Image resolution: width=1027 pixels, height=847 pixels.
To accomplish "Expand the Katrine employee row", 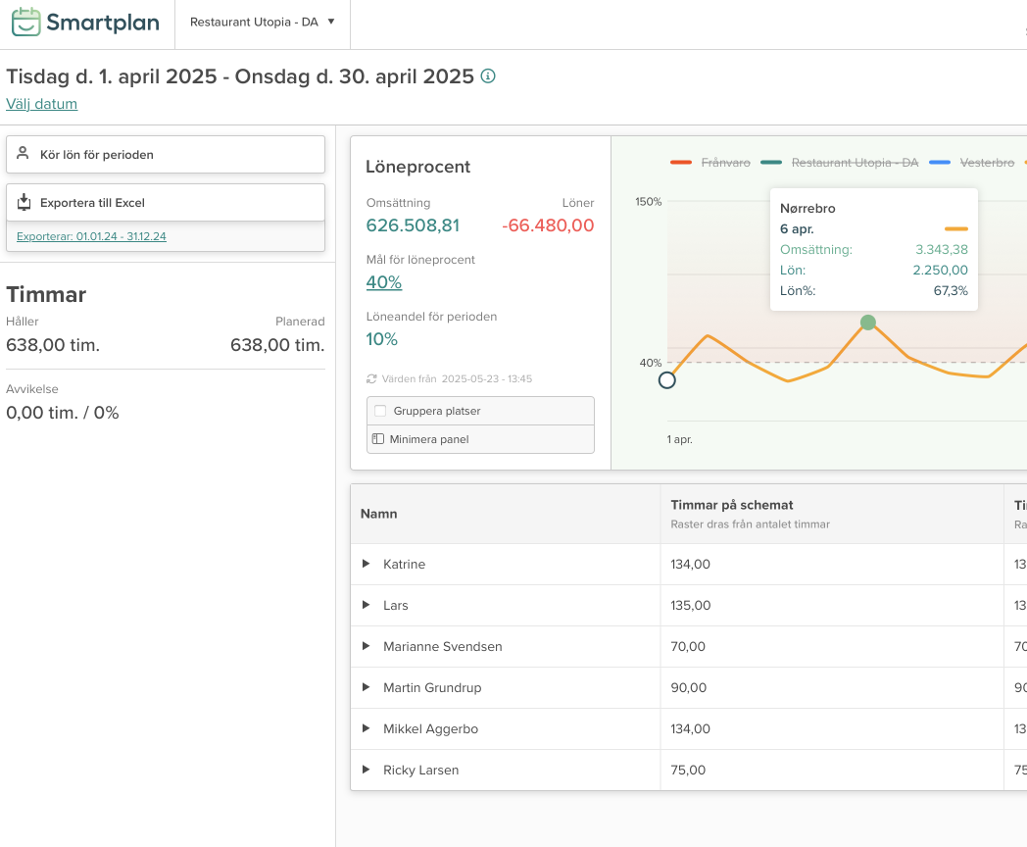I will click(x=366, y=564).
